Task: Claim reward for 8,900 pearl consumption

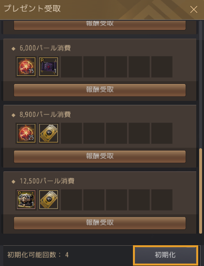Action: point(100,156)
